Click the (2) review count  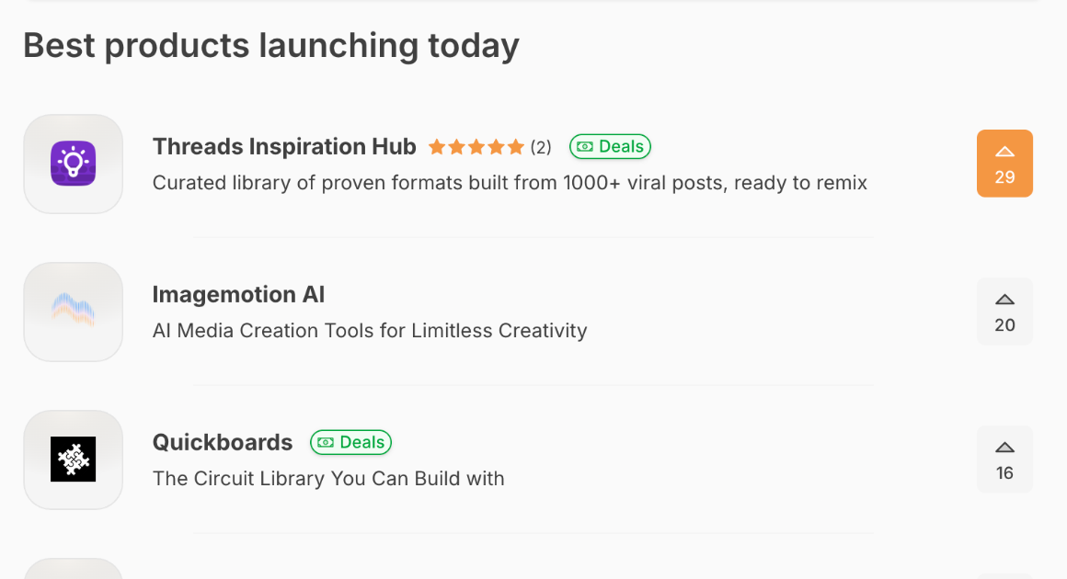click(x=541, y=147)
